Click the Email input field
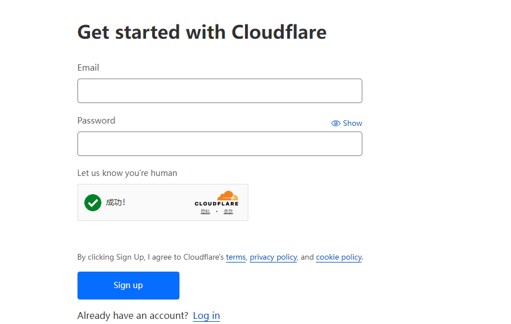 tap(219, 91)
